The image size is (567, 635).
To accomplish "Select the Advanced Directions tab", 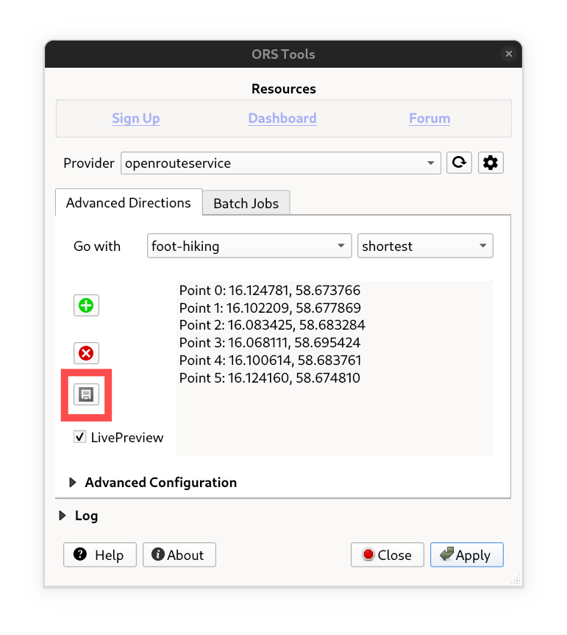I will (129, 203).
